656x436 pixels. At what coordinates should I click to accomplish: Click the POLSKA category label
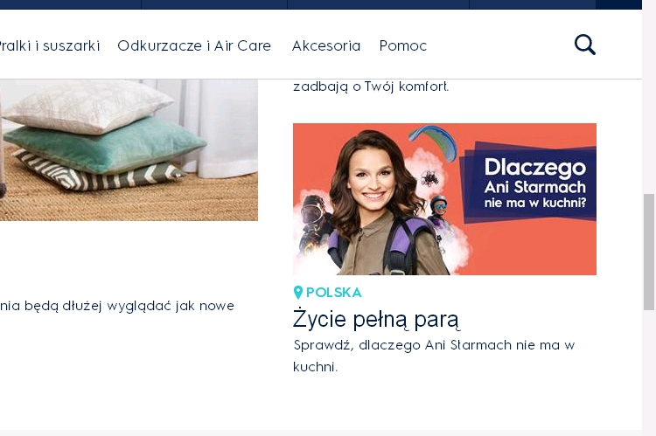(x=333, y=293)
